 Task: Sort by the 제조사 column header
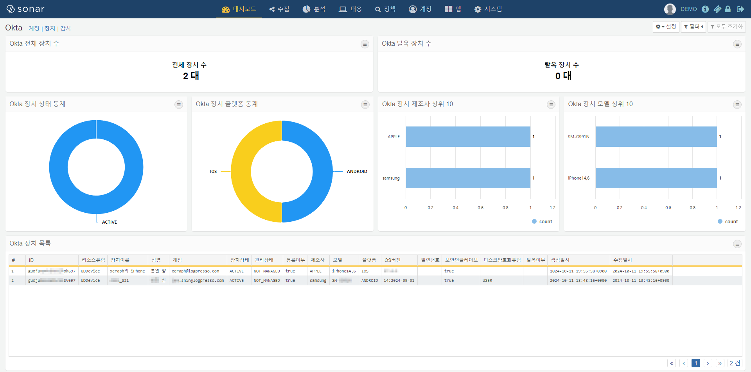(318, 260)
